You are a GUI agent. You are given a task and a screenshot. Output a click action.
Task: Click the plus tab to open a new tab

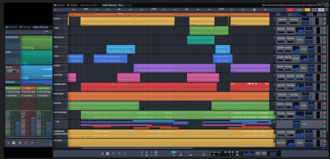pos(130,5)
